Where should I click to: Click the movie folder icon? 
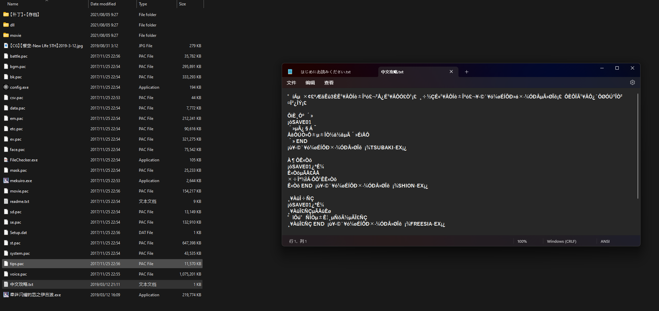click(x=6, y=35)
